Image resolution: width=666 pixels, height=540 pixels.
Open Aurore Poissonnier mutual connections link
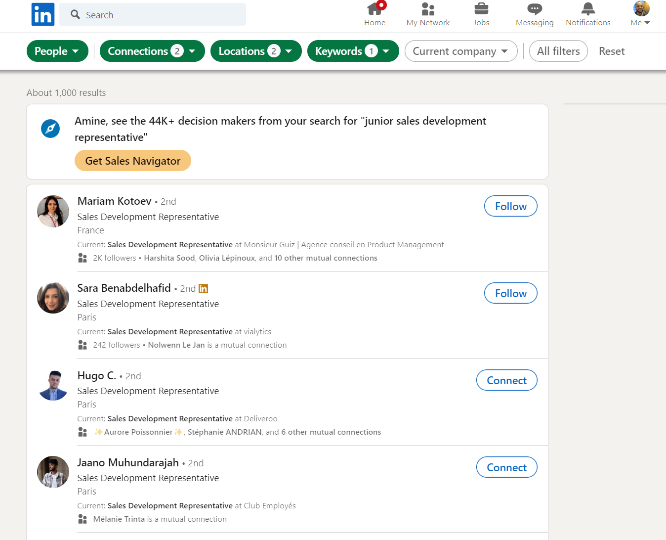[x=138, y=432]
